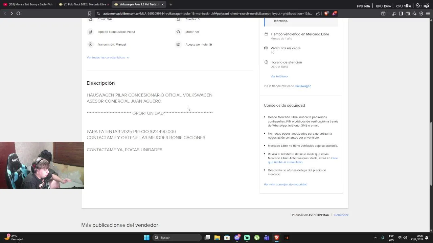Click the Acepta permuta: Sí row
The image size is (433, 243).
pyautogui.click(x=194, y=45)
